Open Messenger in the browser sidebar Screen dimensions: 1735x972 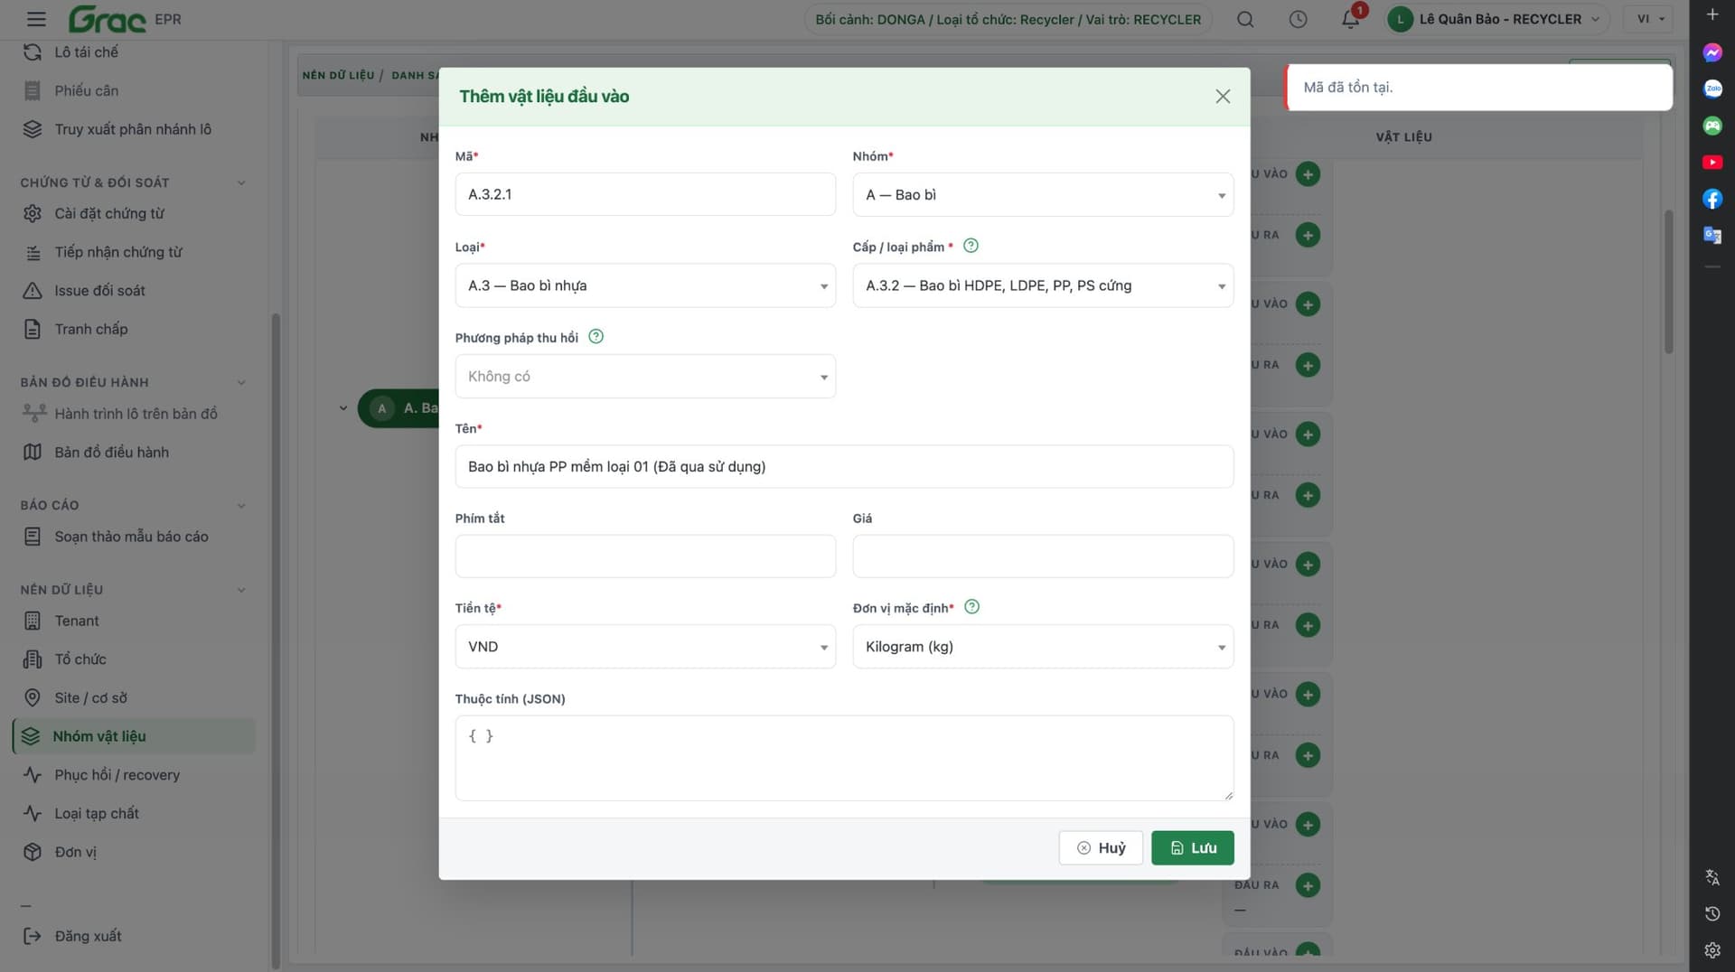(1712, 52)
